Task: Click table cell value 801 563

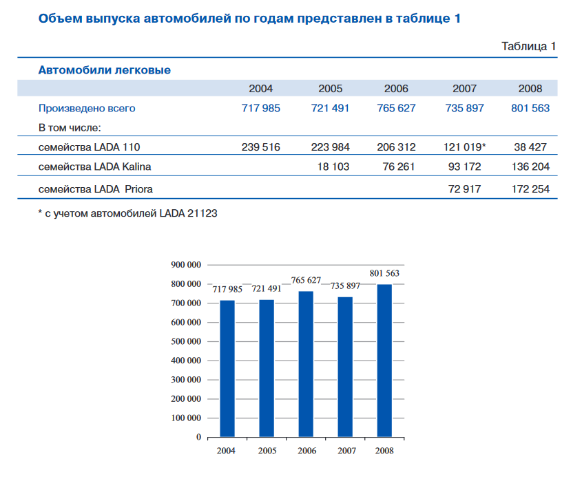Action: pos(530,108)
